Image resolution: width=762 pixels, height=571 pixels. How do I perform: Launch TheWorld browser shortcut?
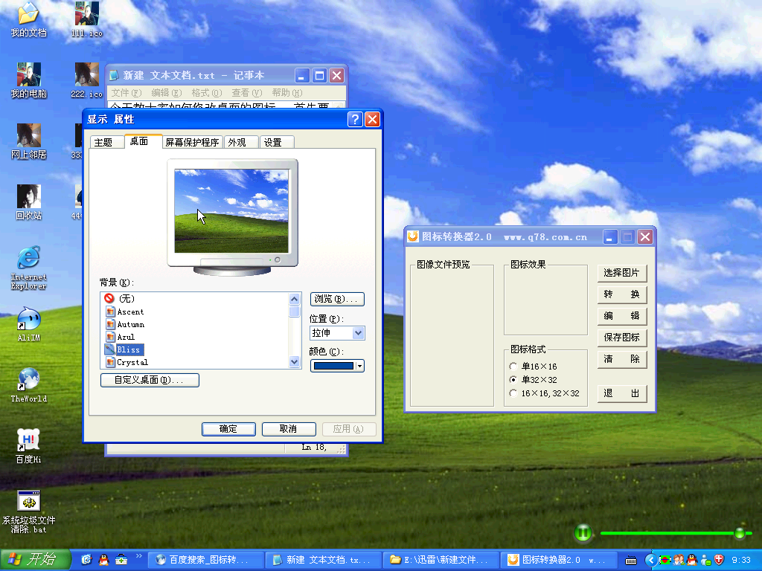click(x=29, y=386)
